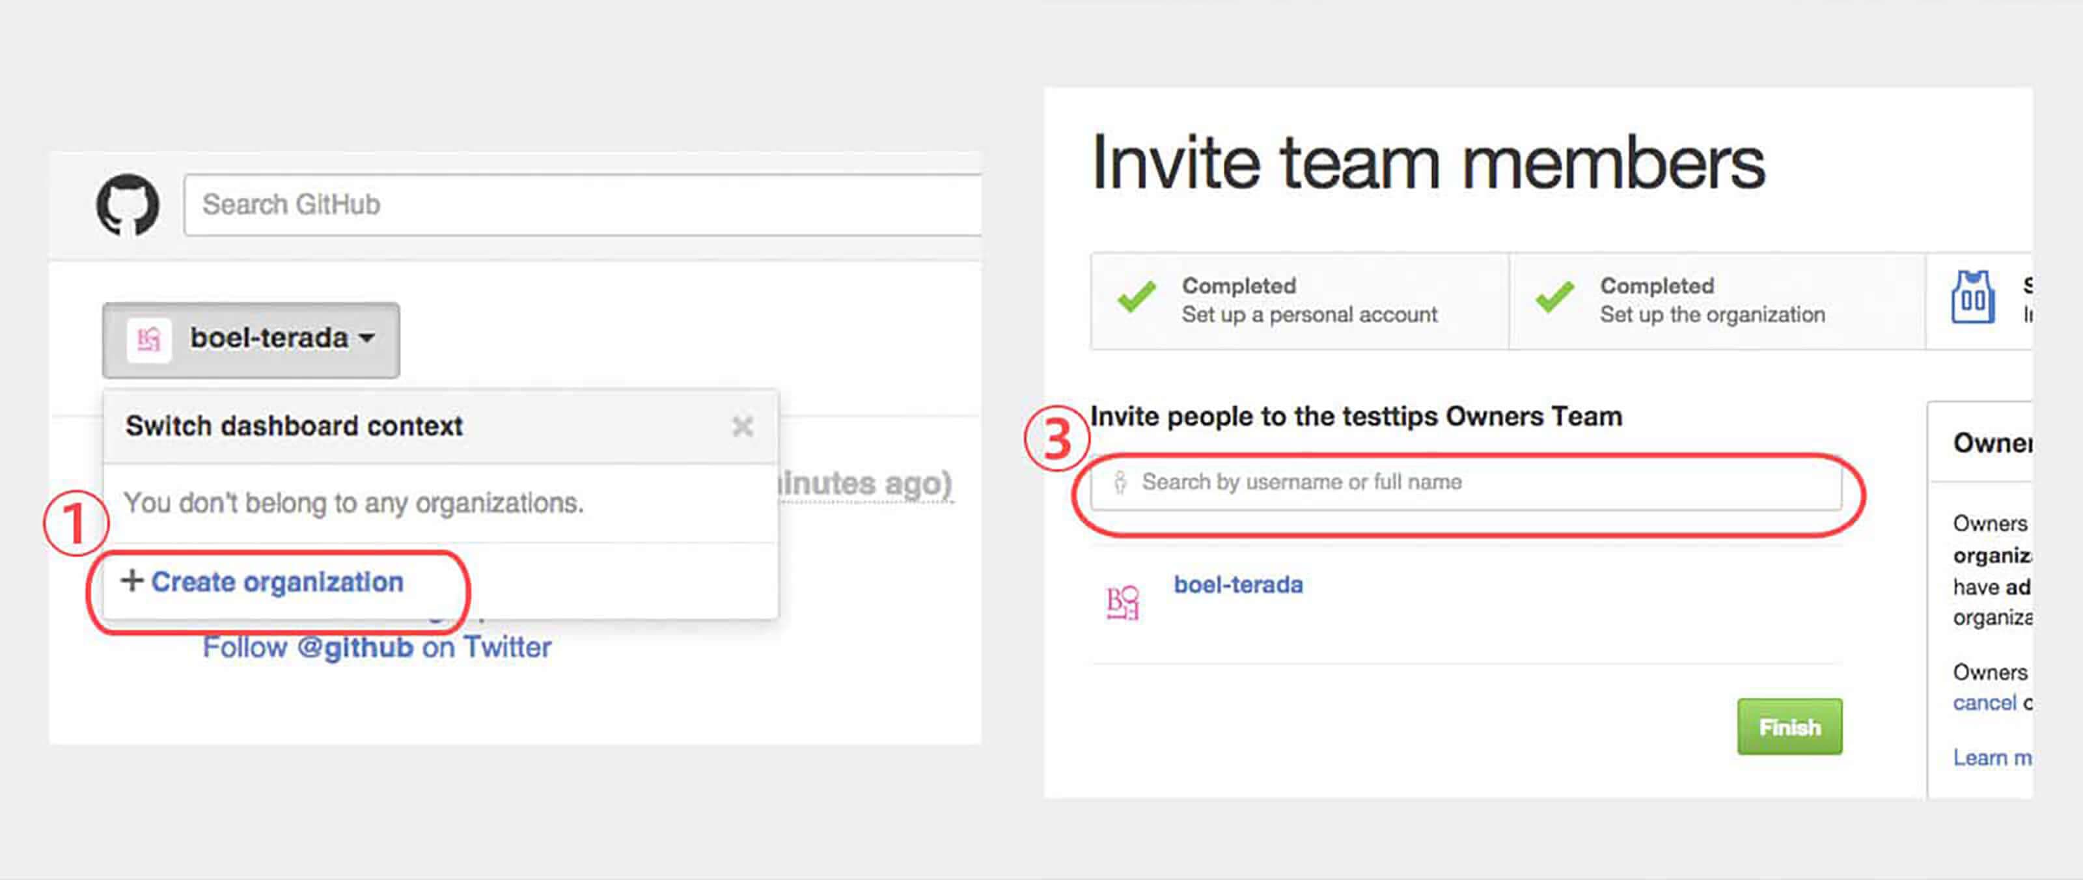
Task: Click the boel-terada member avatar thumbnail
Action: coord(1122,603)
